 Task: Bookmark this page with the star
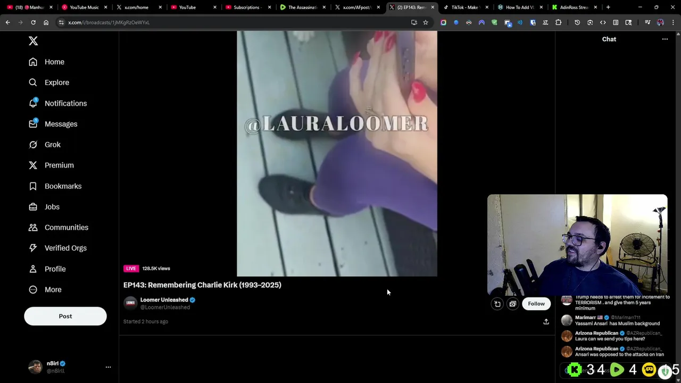[426, 22]
